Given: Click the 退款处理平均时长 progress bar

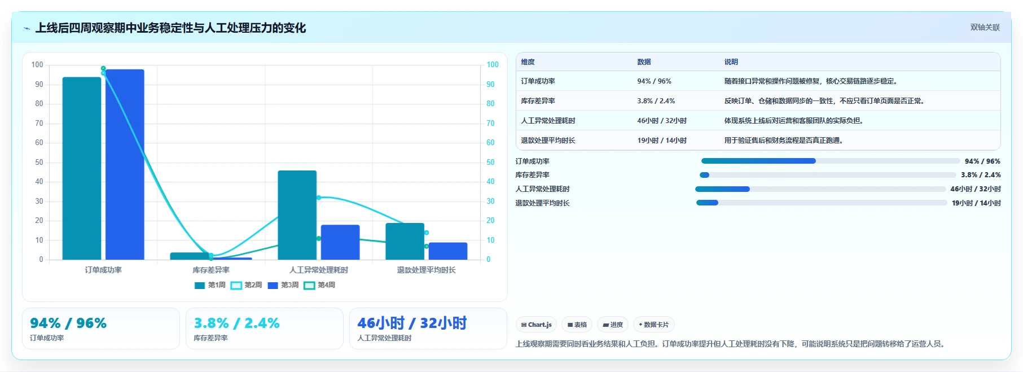Looking at the screenshot, I should point(822,203).
